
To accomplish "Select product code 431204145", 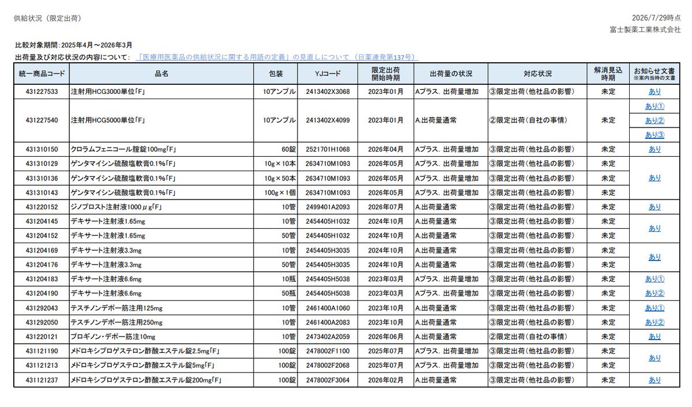I will pos(42,221).
